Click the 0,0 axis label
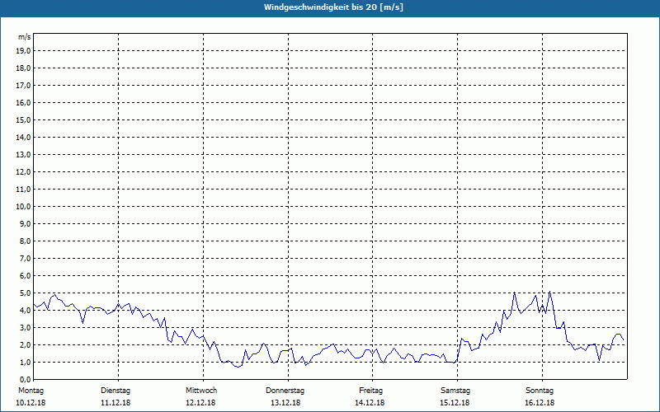 (25, 380)
